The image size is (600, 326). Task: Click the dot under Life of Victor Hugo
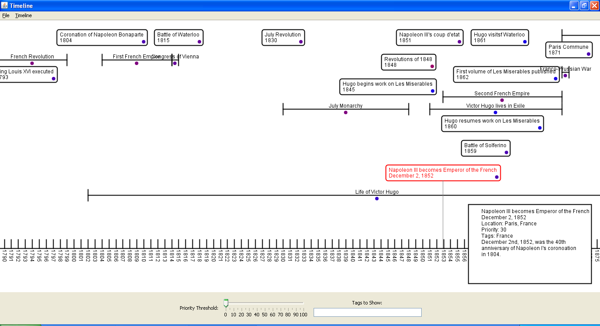(377, 199)
